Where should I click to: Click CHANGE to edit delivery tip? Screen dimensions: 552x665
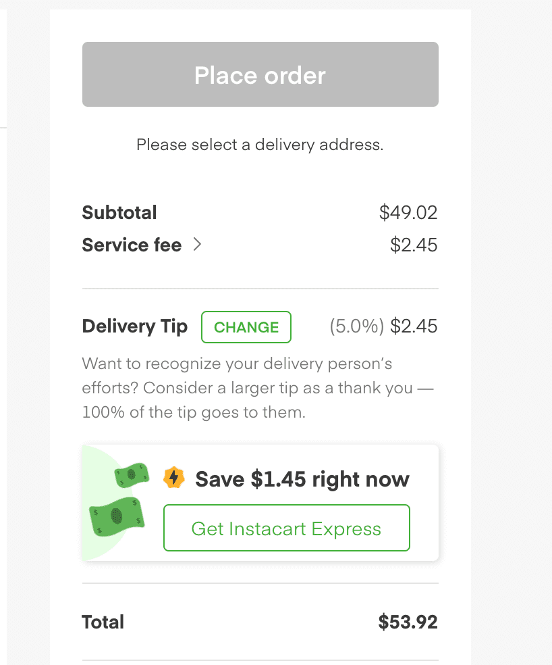click(246, 327)
